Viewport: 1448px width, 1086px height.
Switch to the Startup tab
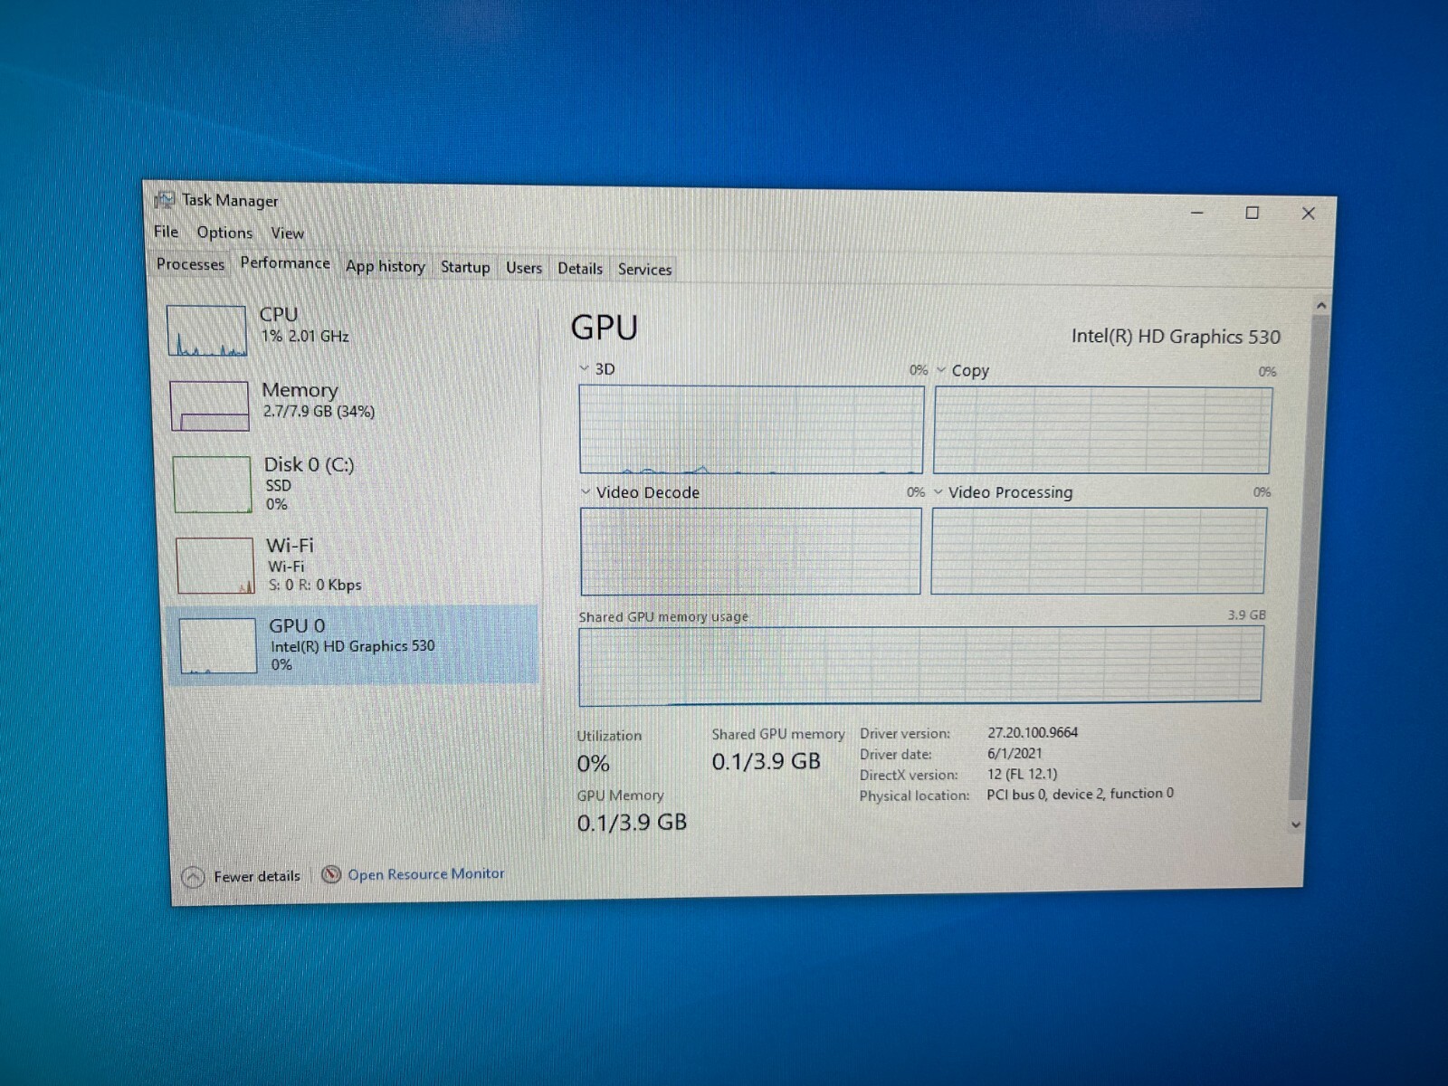click(x=465, y=267)
